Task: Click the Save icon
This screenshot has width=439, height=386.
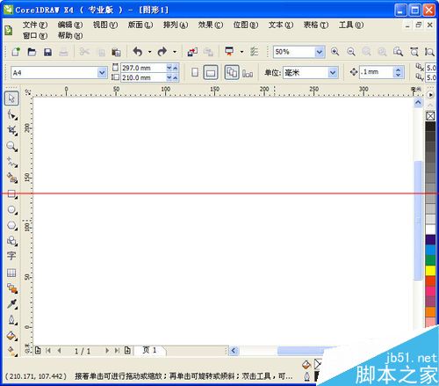Action: [47, 52]
